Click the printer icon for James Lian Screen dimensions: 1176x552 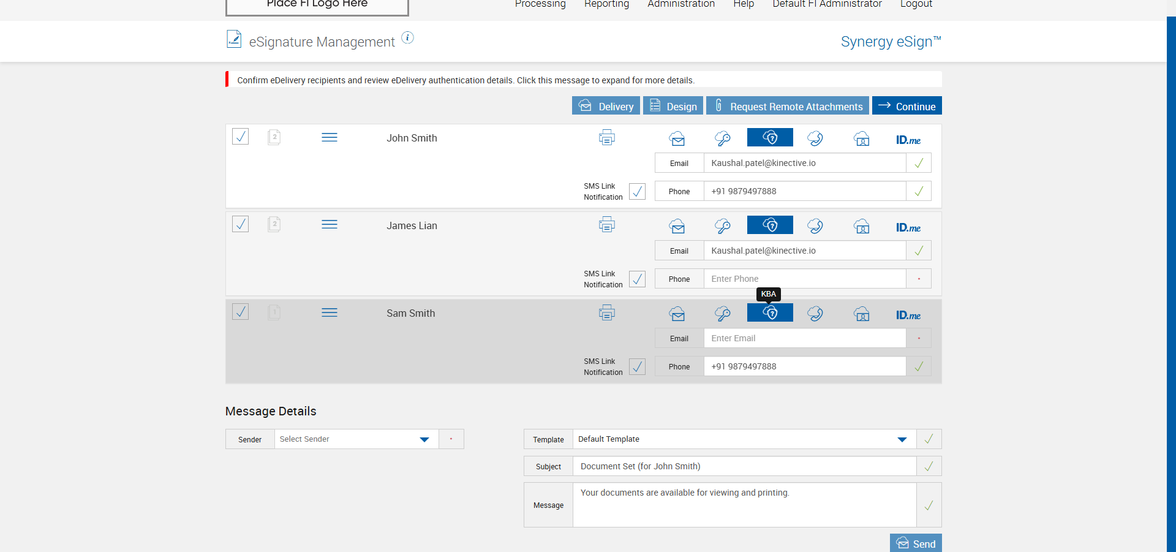607,225
